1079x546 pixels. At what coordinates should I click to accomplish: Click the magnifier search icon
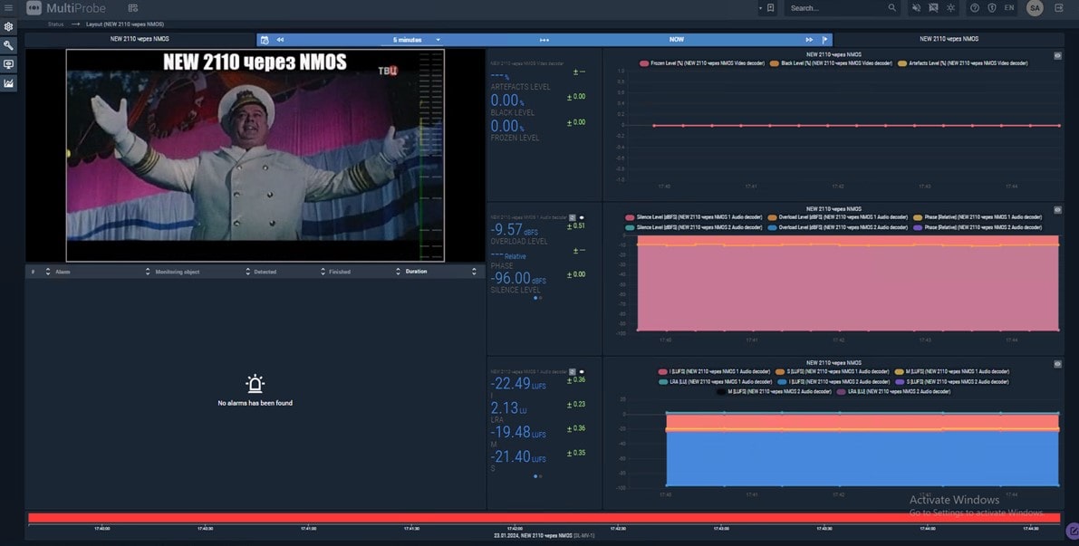point(891,8)
